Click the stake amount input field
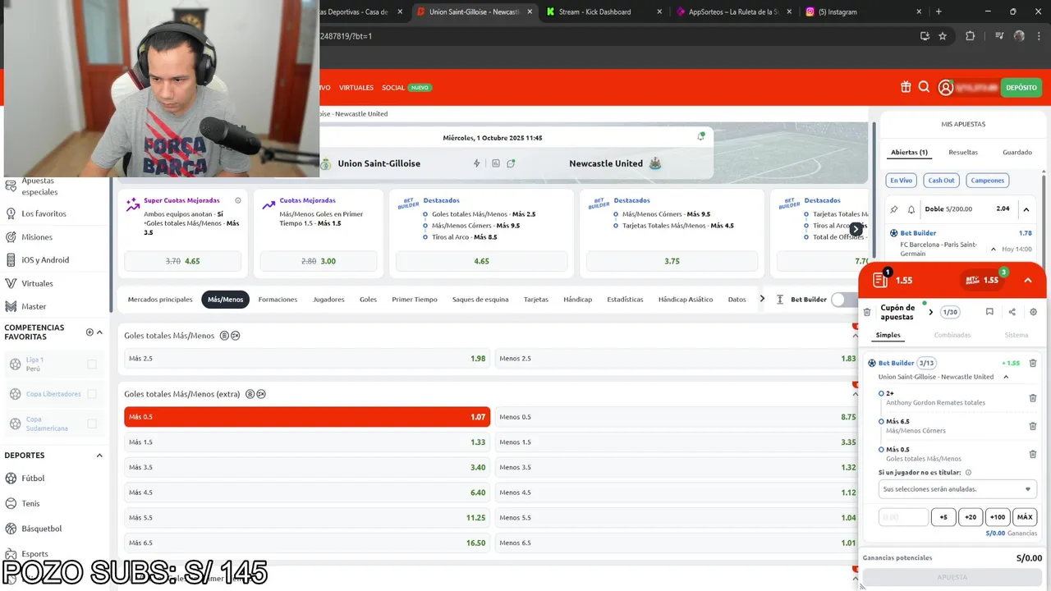The height and width of the screenshot is (591, 1051). [903, 517]
